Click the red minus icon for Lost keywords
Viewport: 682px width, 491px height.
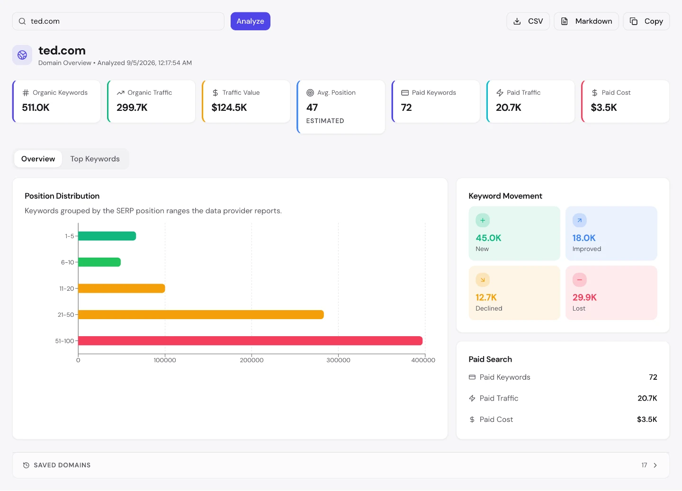580,280
